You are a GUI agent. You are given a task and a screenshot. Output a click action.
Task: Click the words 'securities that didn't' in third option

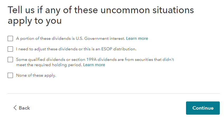(154, 60)
